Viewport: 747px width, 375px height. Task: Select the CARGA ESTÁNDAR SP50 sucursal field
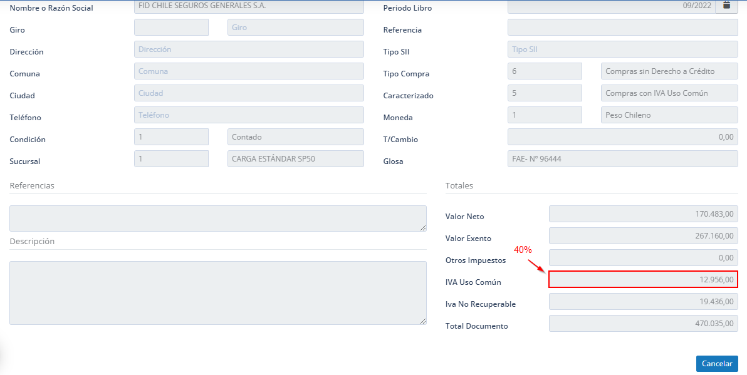tap(295, 159)
